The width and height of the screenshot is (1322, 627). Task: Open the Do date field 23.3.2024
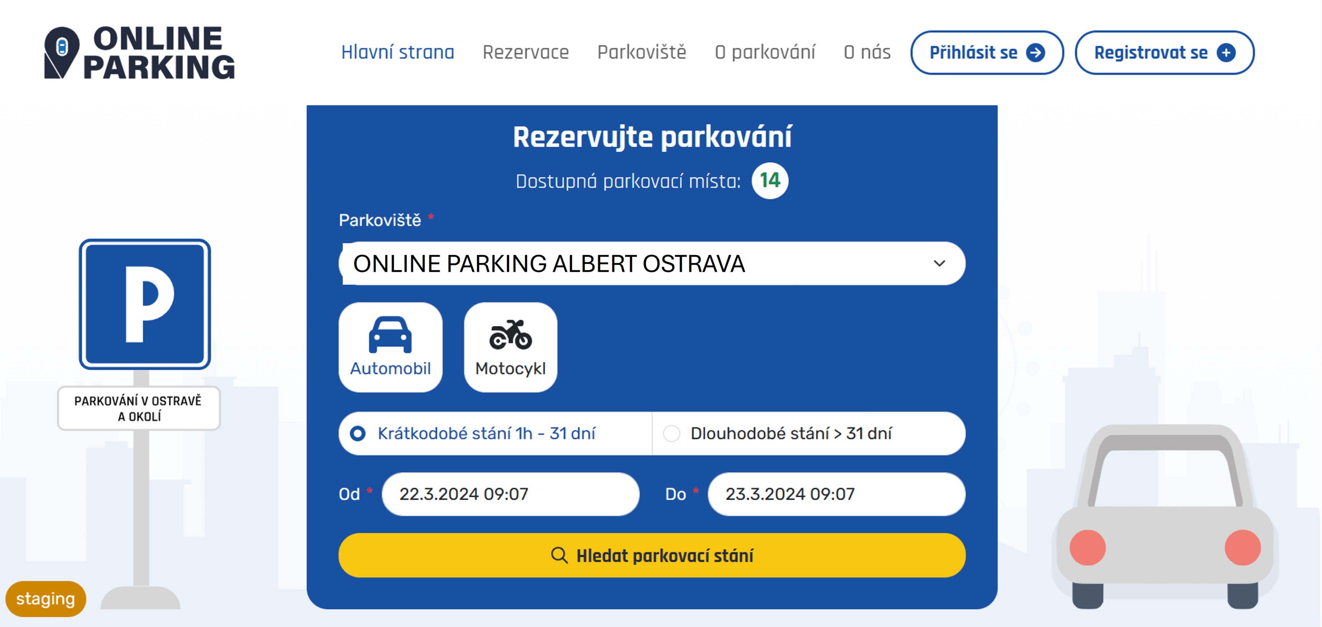(x=837, y=494)
